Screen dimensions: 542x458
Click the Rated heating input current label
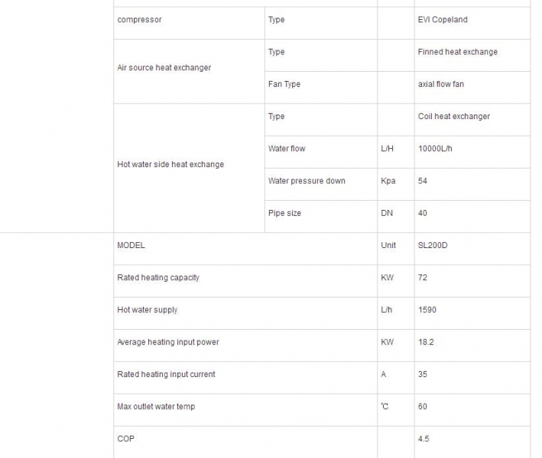[x=166, y=375]
